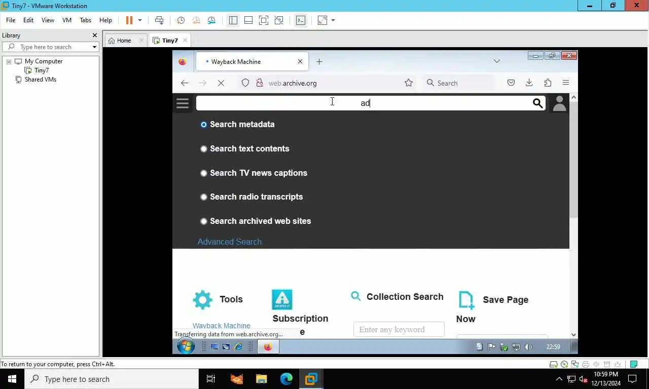
Task: Select Search metadata radio option
Action: tap(204, 125)
